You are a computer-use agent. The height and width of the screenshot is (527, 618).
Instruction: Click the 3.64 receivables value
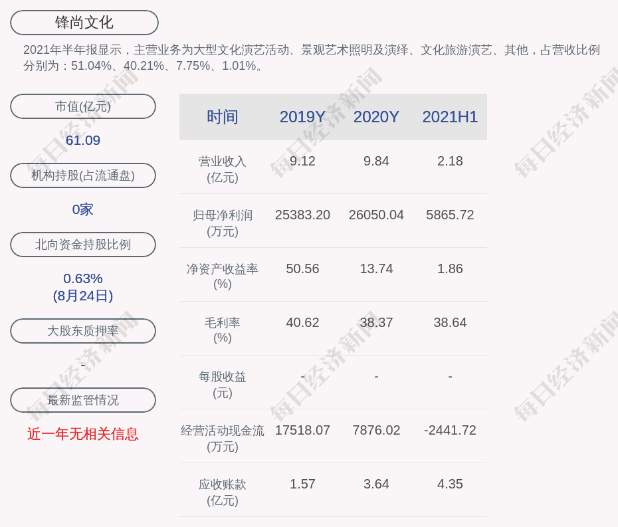376,484
